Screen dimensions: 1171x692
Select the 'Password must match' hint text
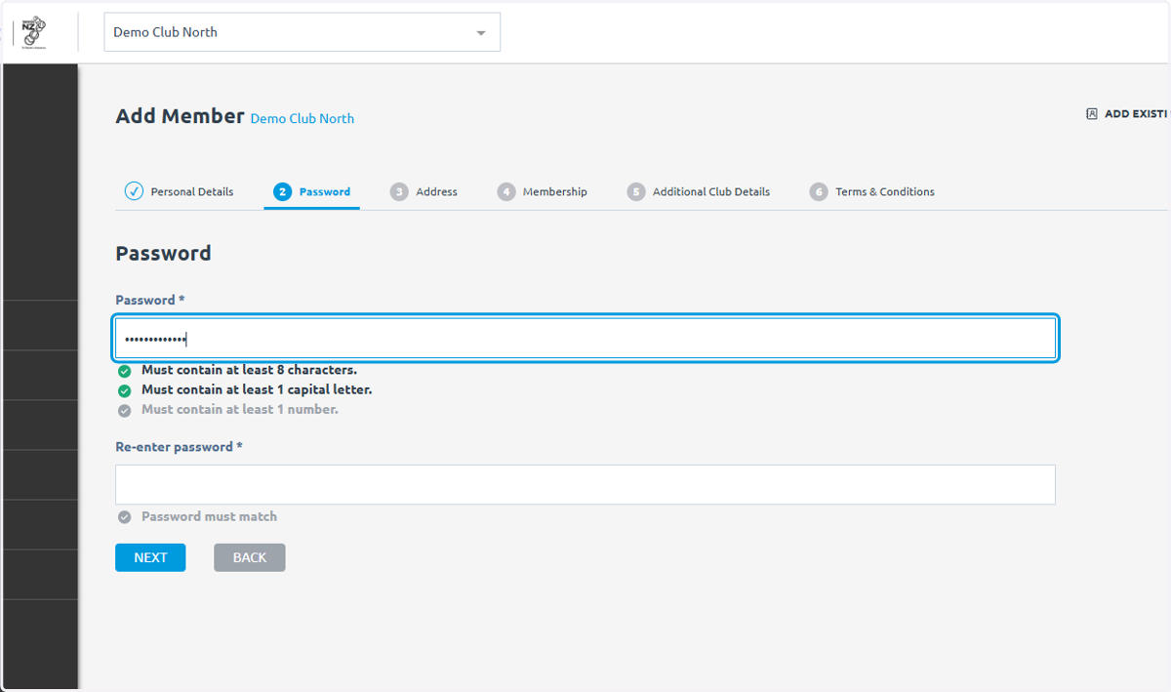tap(209, 516)
